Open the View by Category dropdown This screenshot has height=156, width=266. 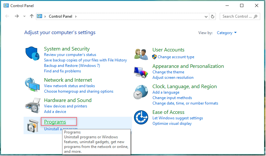[x=227, y=33]
